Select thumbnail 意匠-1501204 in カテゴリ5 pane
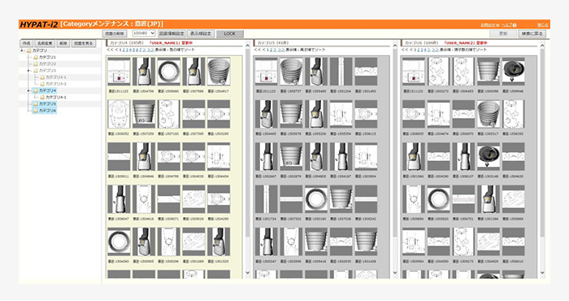The image size is (569, 301). tap(341, 72)
